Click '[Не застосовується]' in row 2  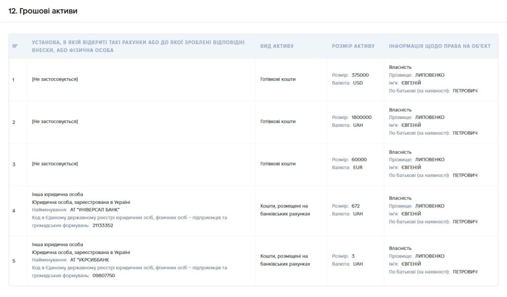click(x=54, y=121)
